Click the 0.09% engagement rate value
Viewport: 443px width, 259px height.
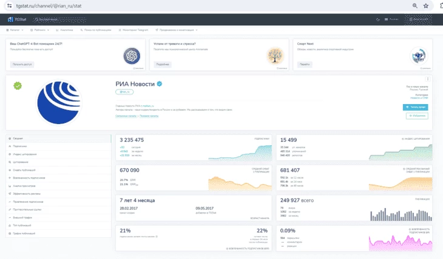tap(288, 231)
